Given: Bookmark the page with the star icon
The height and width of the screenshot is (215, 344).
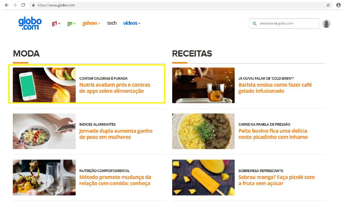Looking at the screenshot, I should [x=328, y=5].
